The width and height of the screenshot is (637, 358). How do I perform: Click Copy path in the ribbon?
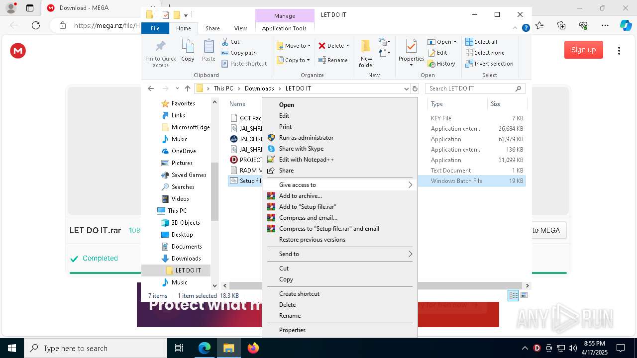point(239,53)
